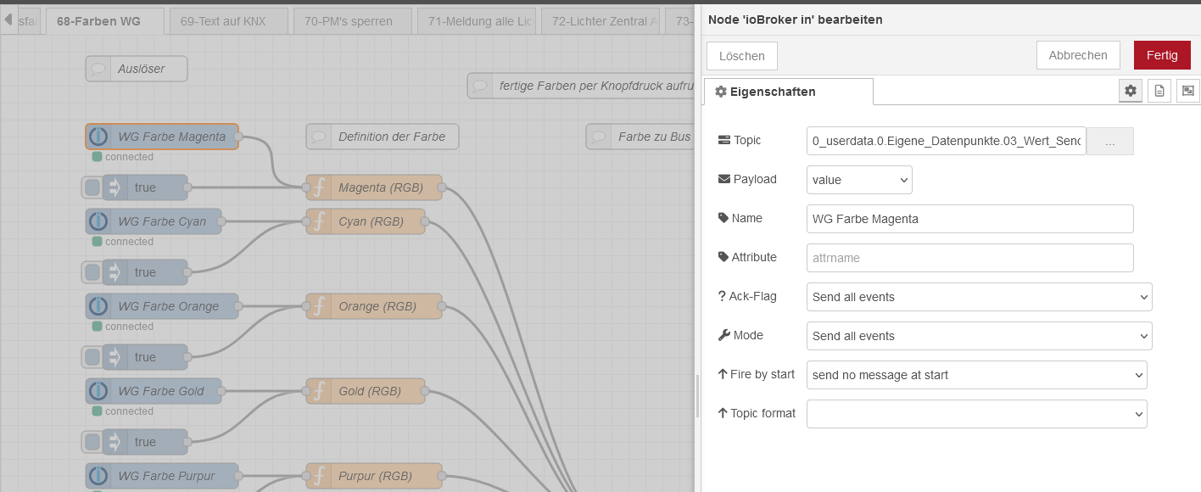Viewport: 1201px width, 492px height.
Task: Open node appearance icon tab
Action: [1187, 91]
